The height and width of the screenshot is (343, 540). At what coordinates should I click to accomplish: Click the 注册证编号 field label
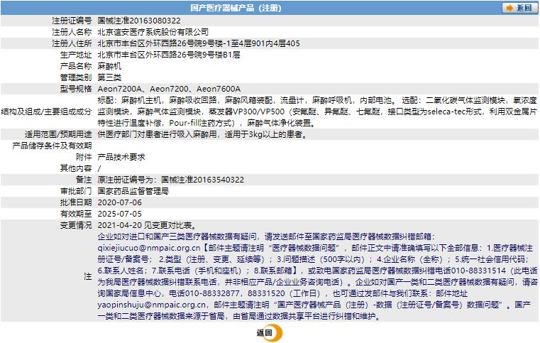tap(72, 21)
